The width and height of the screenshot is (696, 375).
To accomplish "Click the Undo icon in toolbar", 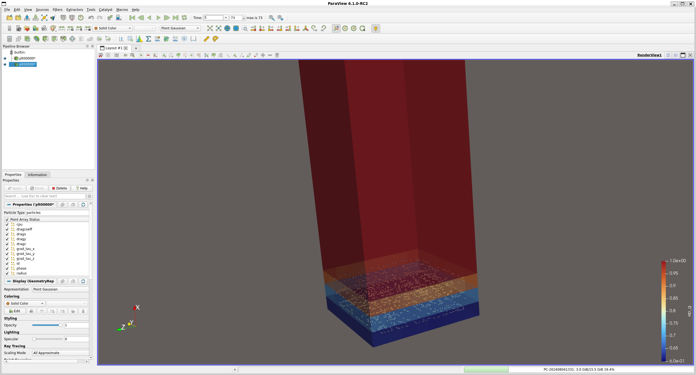I will pos(91,18).
